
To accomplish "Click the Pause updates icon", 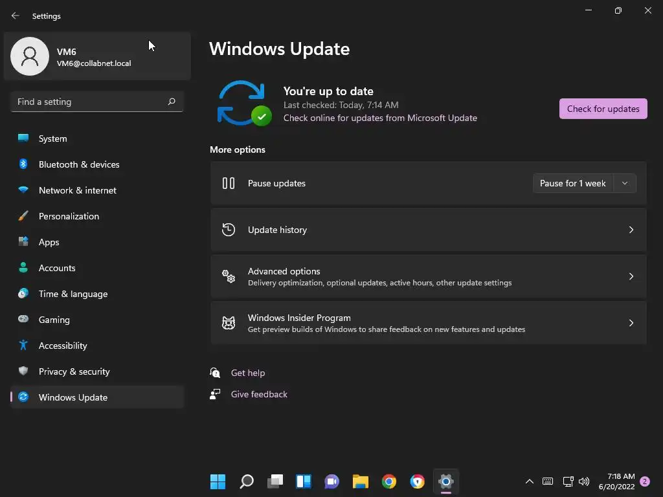I will coord(229,183).
